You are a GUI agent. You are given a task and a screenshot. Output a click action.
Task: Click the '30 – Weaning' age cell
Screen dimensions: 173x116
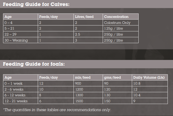click(x=21, y=40)
